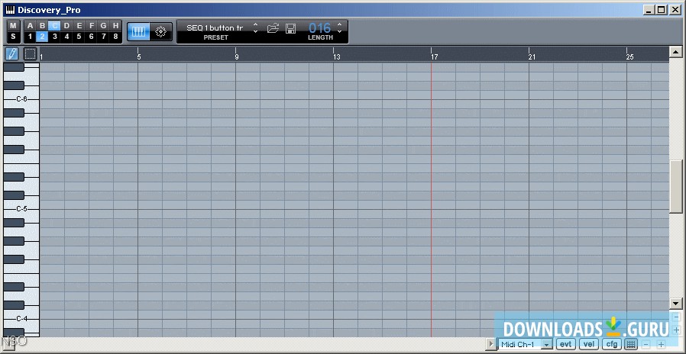Select the highlighted sequence slot 2

click(x=42, y=37)
